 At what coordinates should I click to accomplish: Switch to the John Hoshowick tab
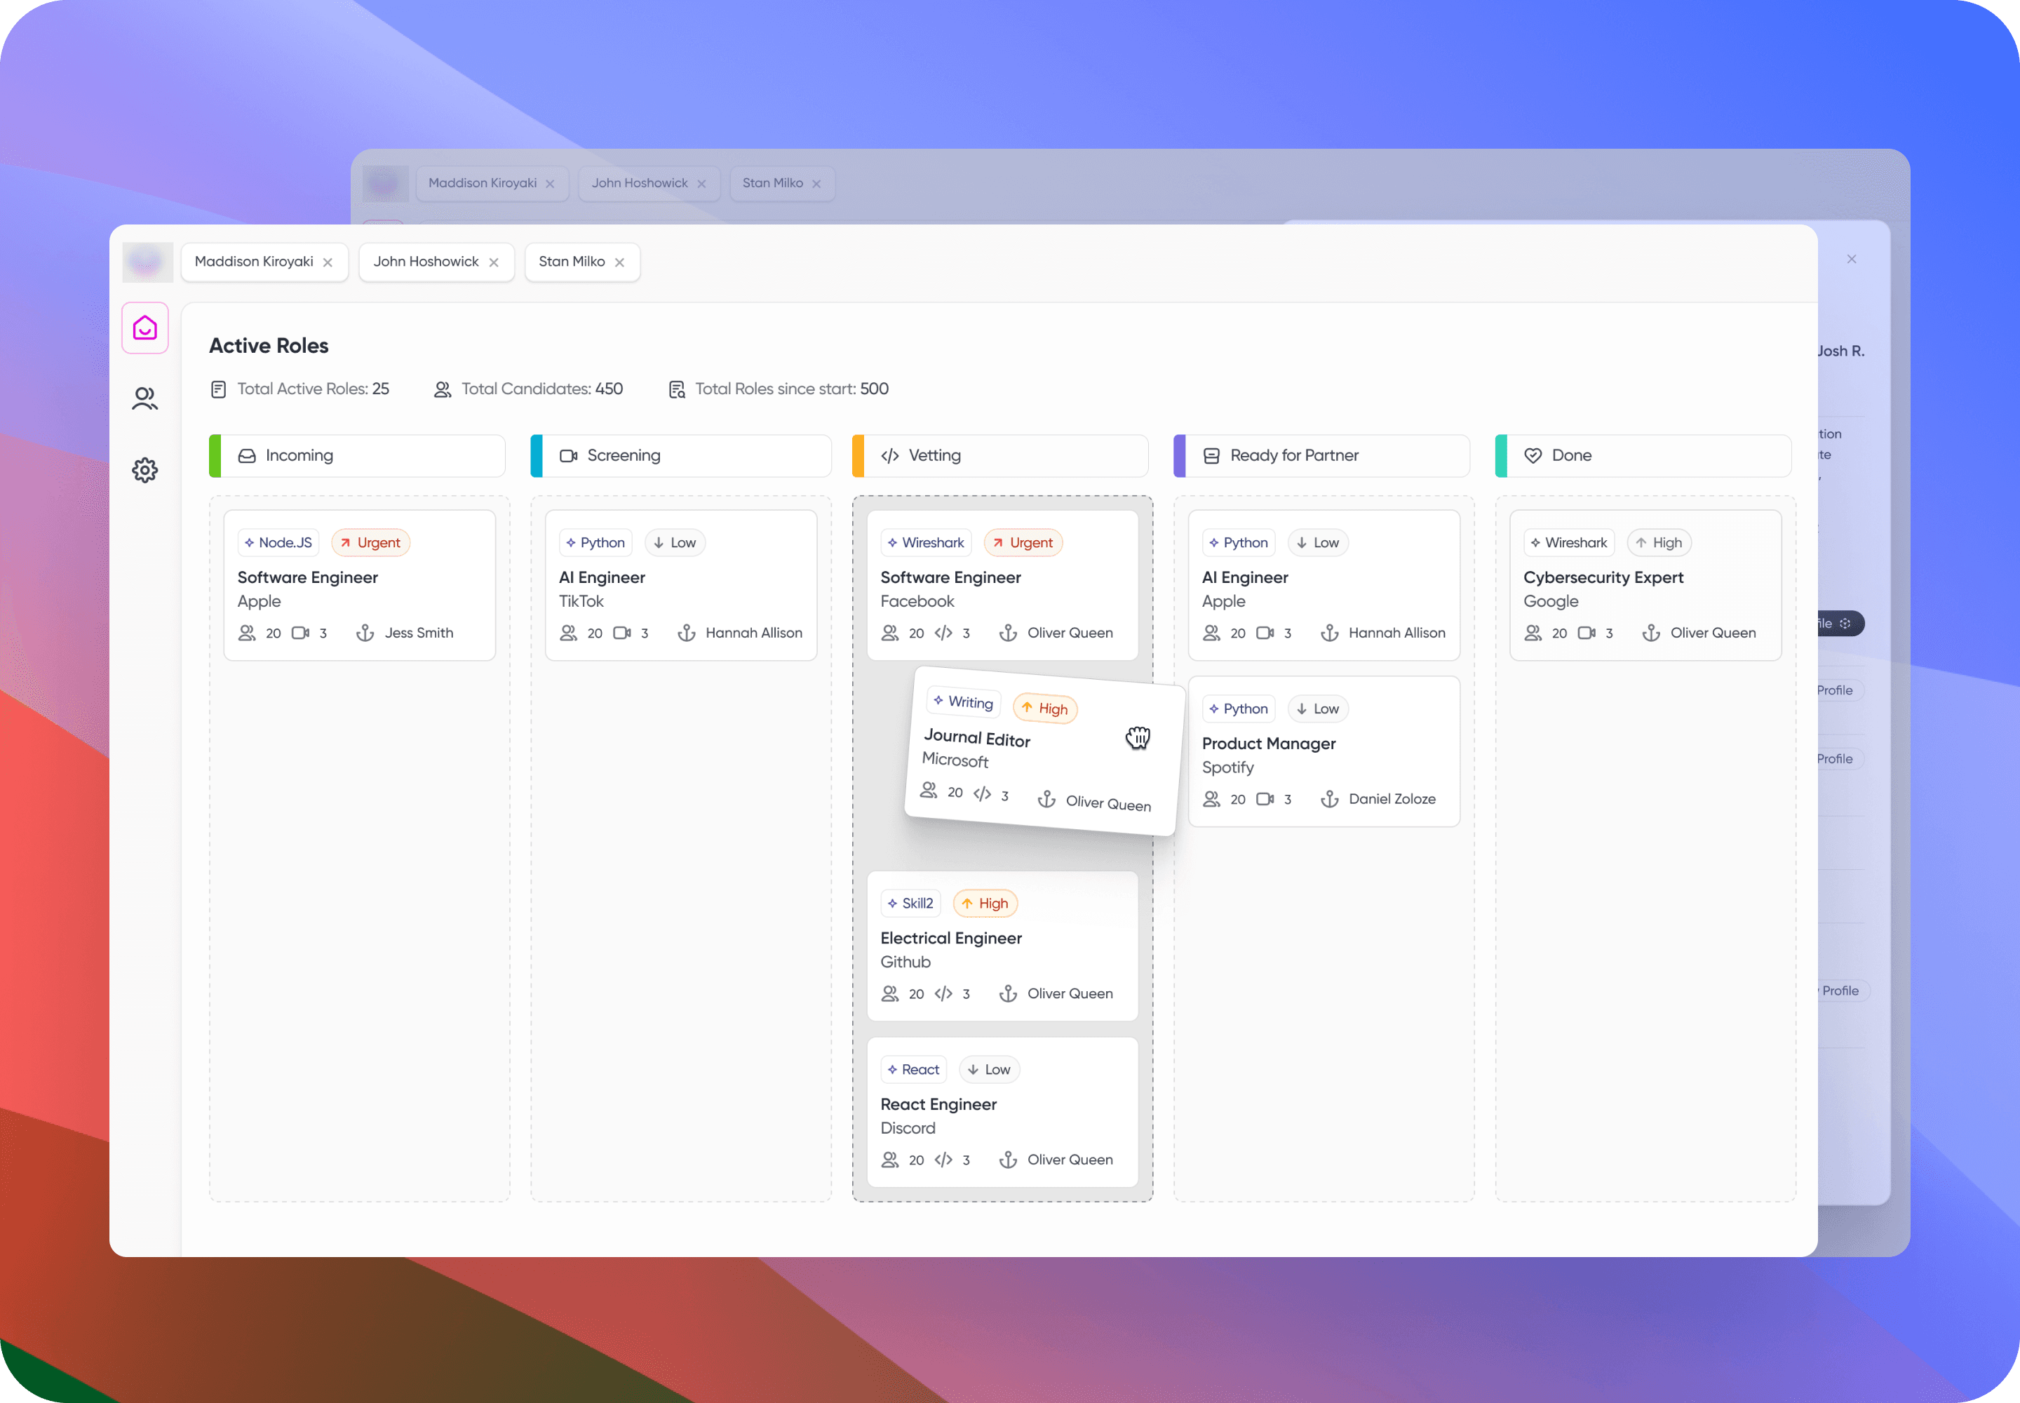[x=426, y=261]
